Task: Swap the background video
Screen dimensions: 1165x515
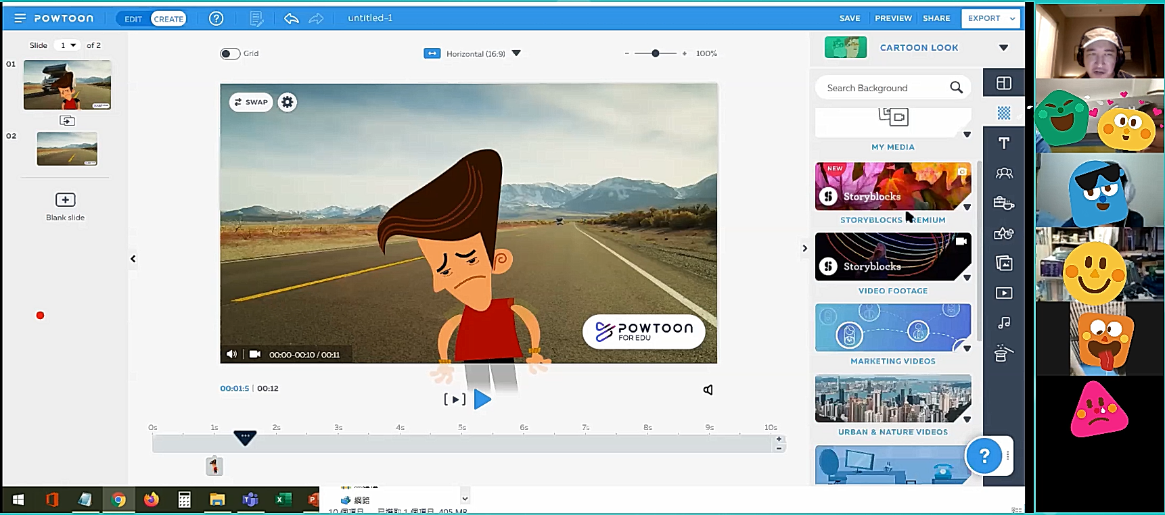Action: pyautogui.click(x=251, y=102)
